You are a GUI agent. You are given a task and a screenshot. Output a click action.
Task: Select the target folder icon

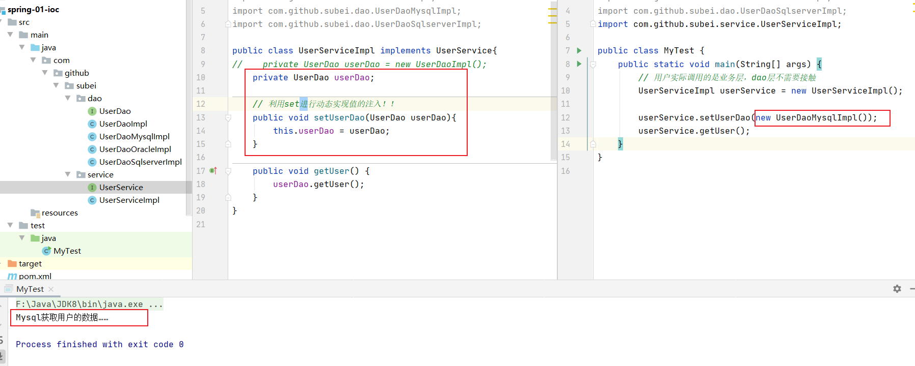(12, 263)
